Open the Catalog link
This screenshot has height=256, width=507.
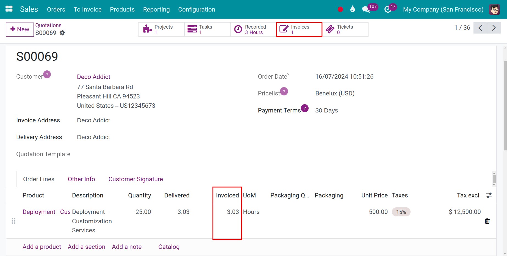[169, 247]
